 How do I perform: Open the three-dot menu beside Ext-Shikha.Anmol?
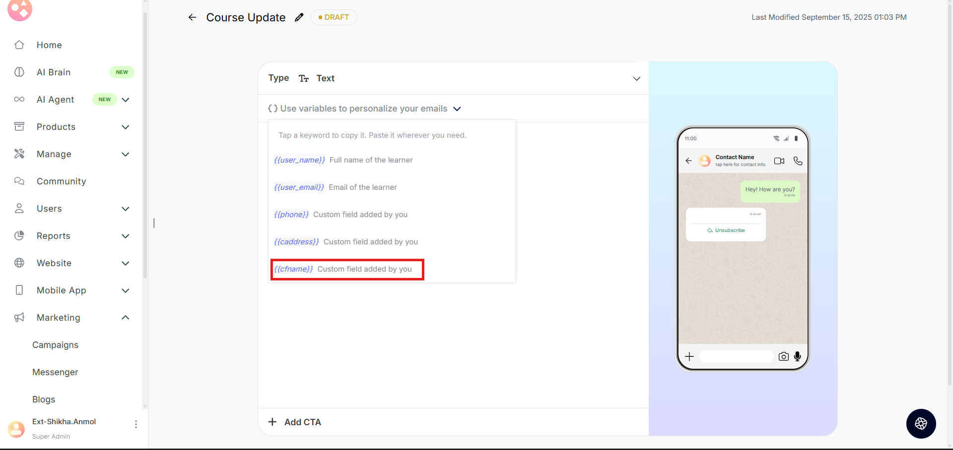pos(136,424)
